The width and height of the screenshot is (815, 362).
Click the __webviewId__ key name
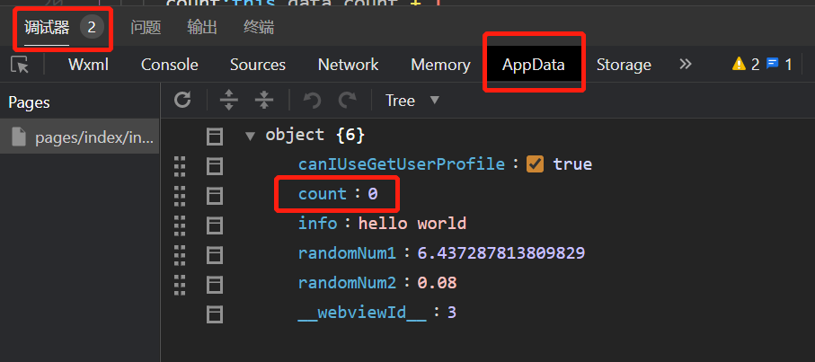click(x=362, y=312)
